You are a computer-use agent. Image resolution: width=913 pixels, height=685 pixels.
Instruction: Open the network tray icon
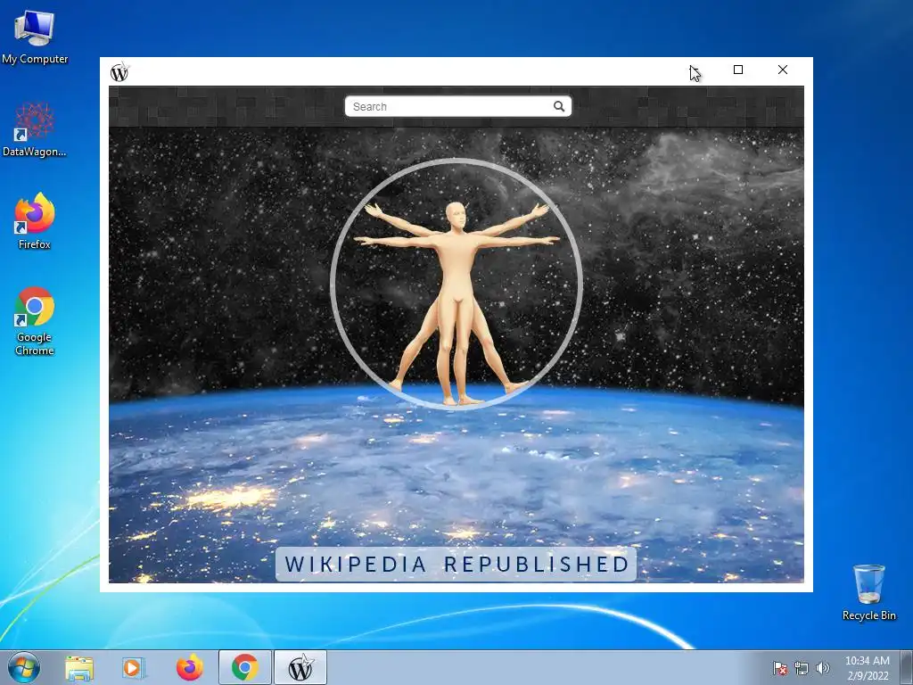802,668
